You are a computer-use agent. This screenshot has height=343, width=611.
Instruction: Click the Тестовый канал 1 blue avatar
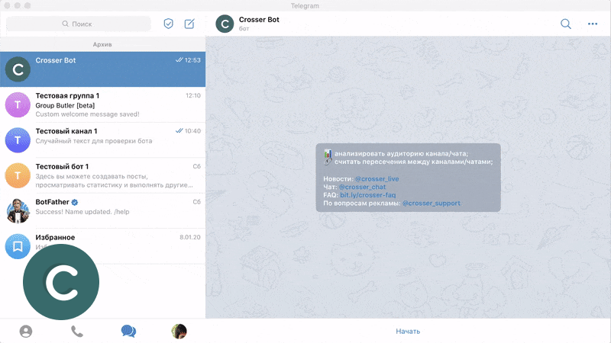point(18,140)
